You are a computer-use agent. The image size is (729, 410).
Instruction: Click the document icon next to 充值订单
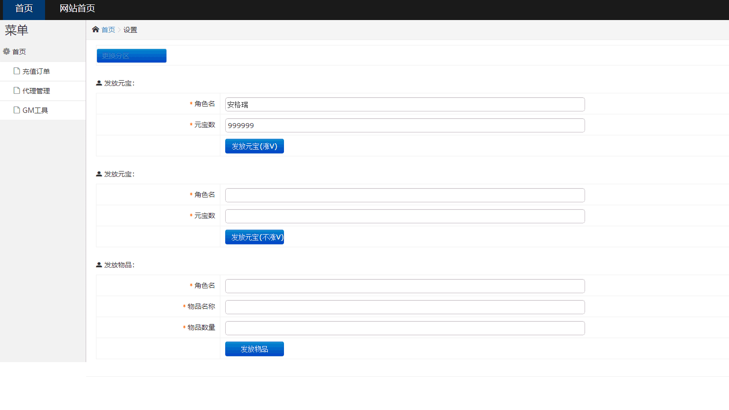tap(17, 71)
